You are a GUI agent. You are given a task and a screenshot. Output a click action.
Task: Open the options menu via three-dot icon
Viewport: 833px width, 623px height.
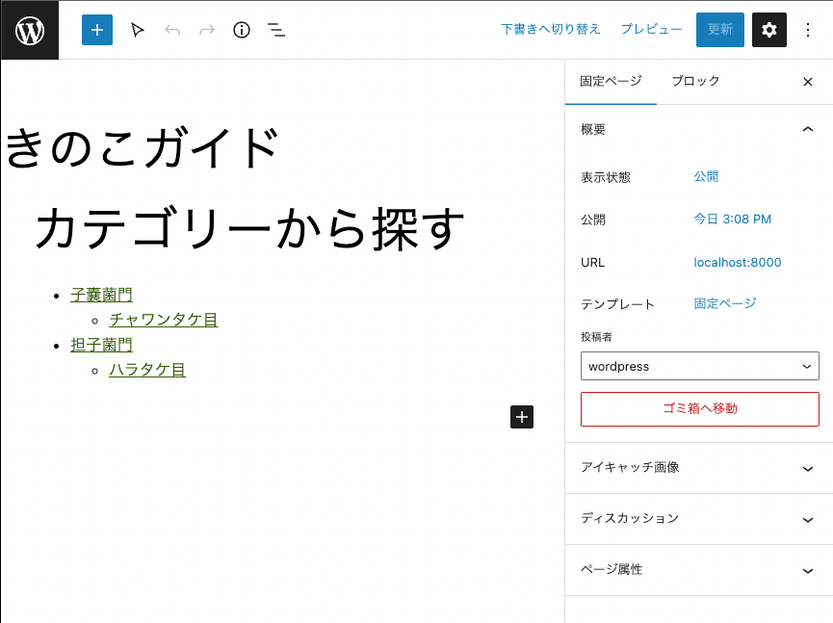(x=807, y=30)
